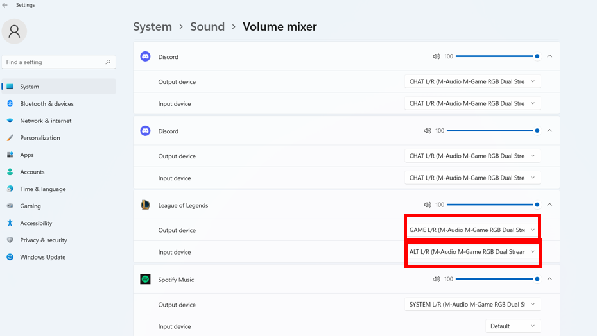Mute Spotify Music speaker icon
Viewport: 597px width, 336px height.
437,279
